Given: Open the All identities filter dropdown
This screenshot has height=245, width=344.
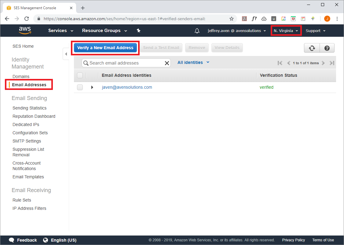Looking at the screenshot, I should click(x=193, y=62).
